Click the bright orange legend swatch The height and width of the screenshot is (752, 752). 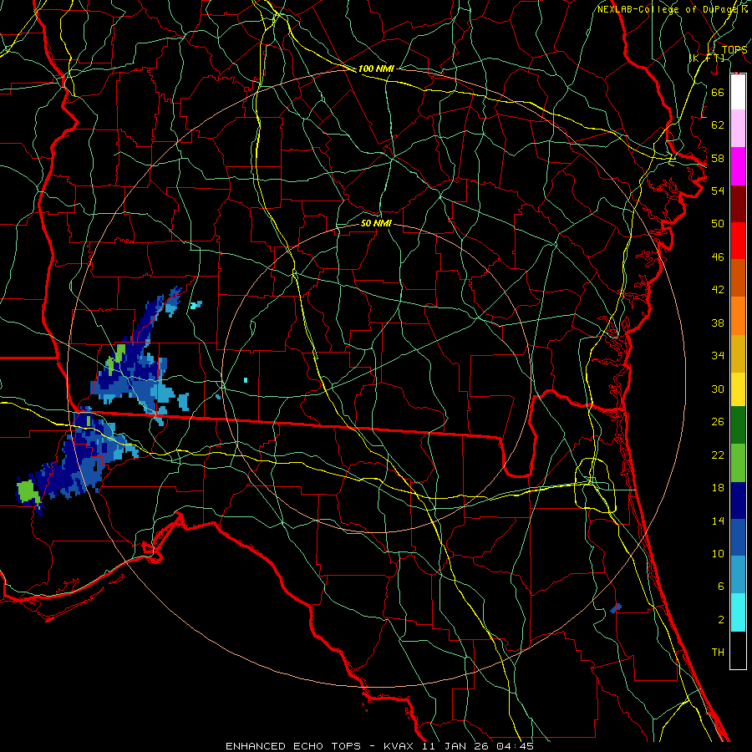click(x=738, y=316)
